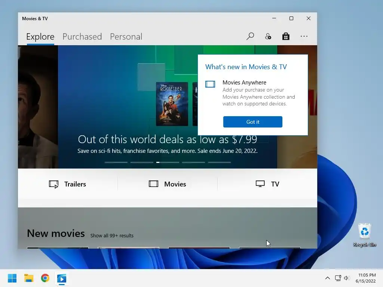The image size is (383, 287).
Task: Open the Trailers section
Action: pyautogui.click(x=67, y=184)
